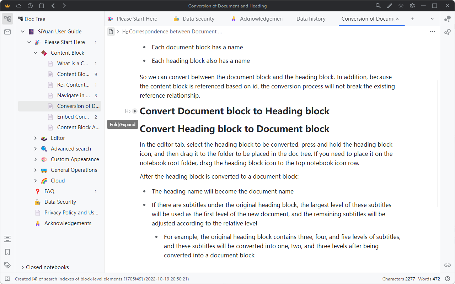Image resolution: width=455 pixels, height=284 pixels.
Task: Click the editor vertical scrollbar
Action: [x=438, y=142]
